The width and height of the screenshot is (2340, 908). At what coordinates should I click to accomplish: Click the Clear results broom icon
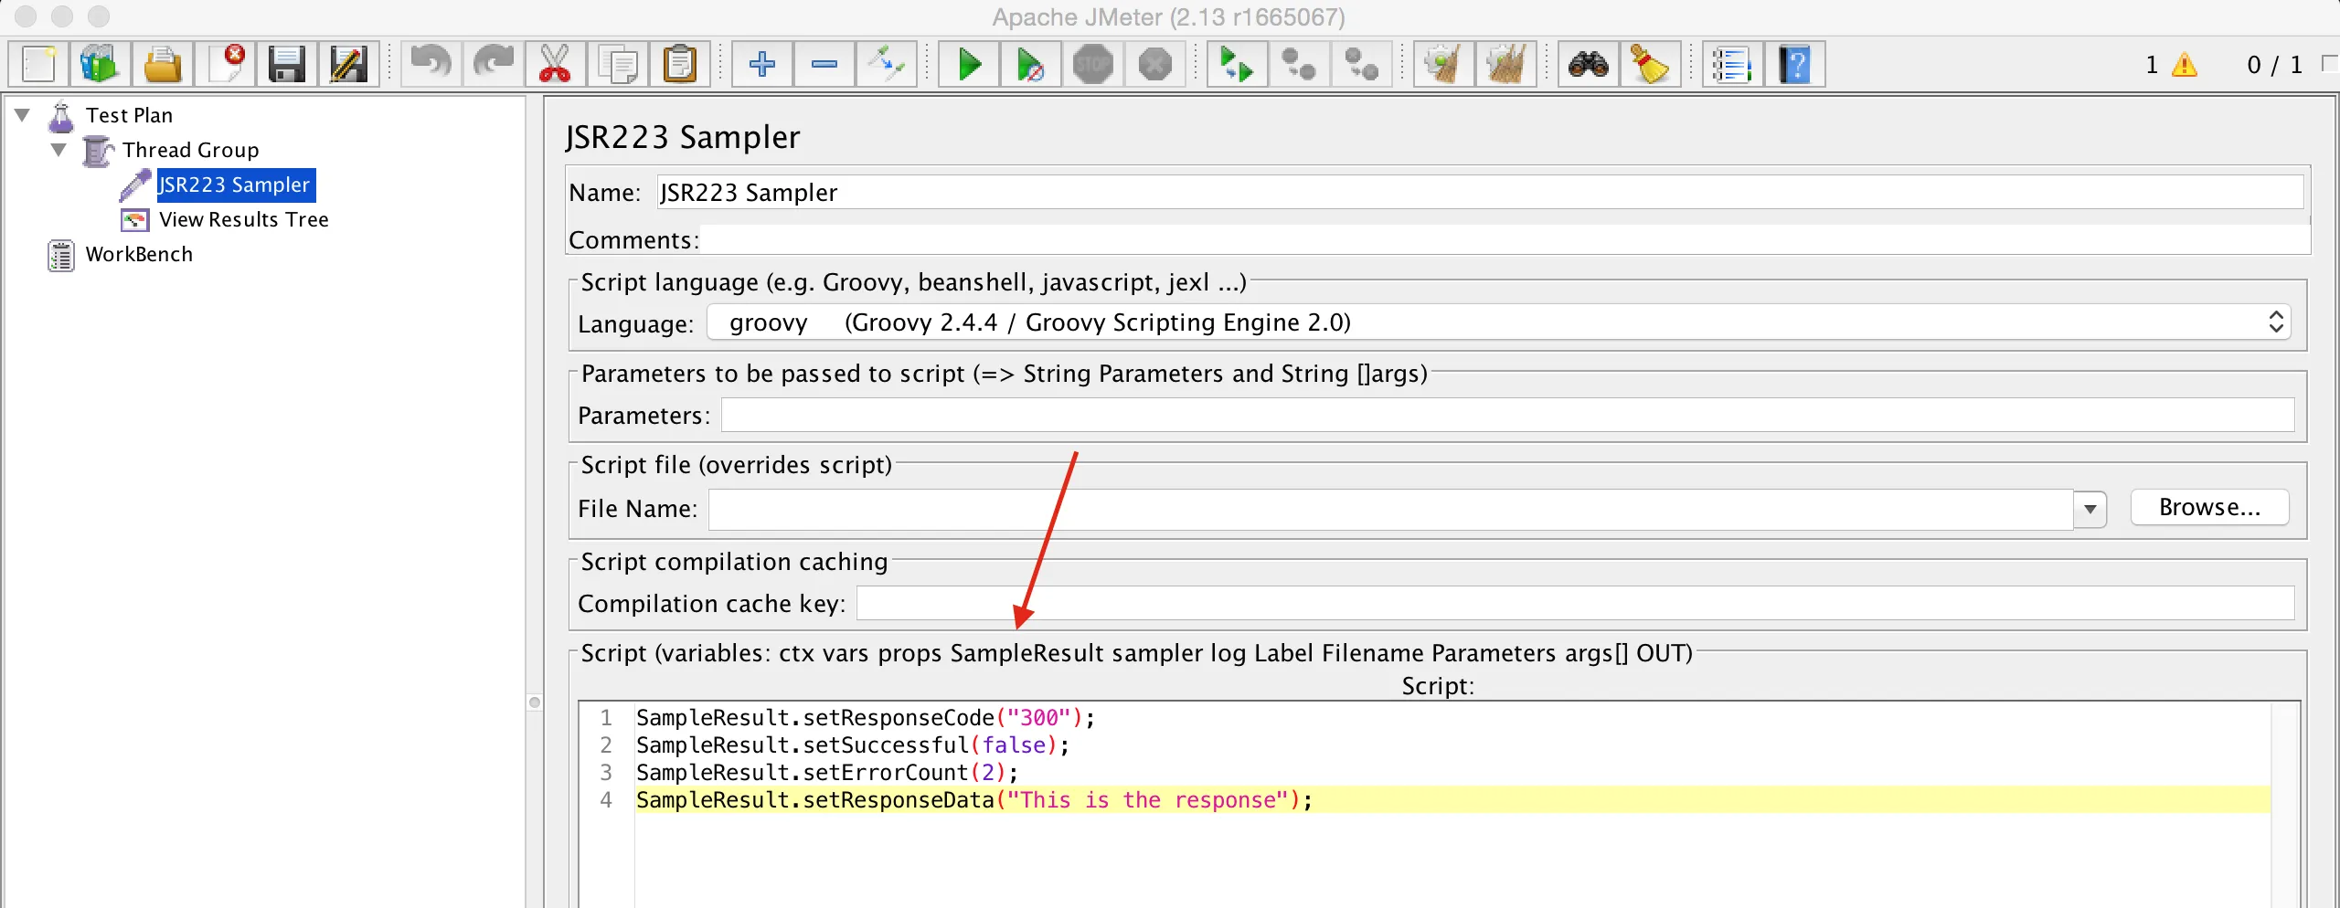coord(1443,65)
